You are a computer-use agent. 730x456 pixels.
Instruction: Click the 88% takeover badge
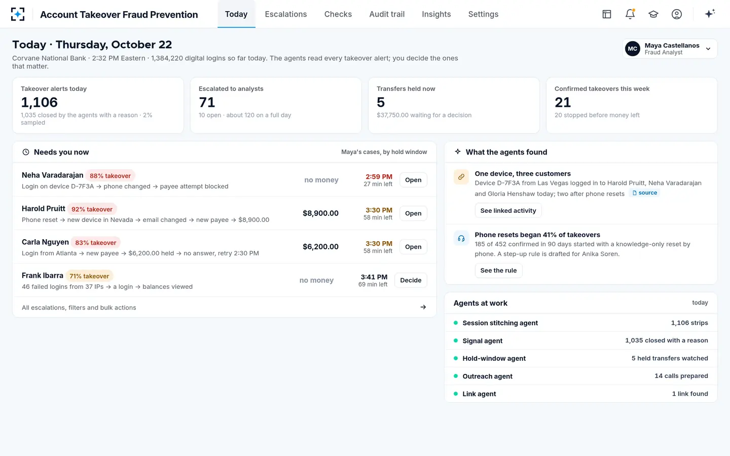coord(110,176)
